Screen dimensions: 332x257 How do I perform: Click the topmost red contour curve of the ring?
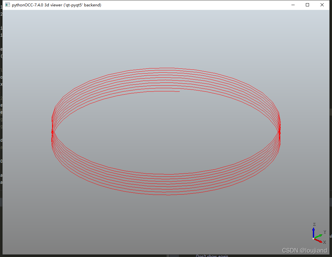[x=166, y=68]
